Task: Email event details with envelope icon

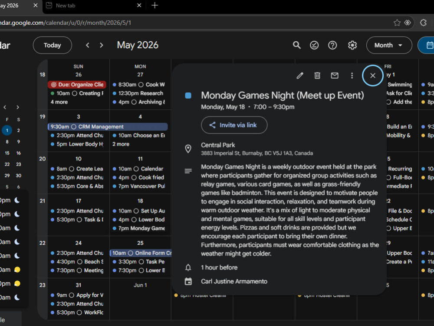Action: click(x=335, y=75)
